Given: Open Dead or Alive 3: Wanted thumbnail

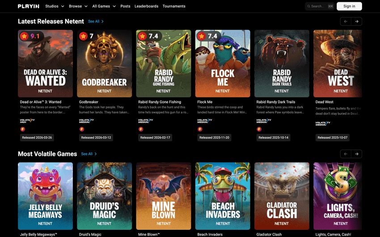Looking at the screenshot, I should [x=45, y=64].
